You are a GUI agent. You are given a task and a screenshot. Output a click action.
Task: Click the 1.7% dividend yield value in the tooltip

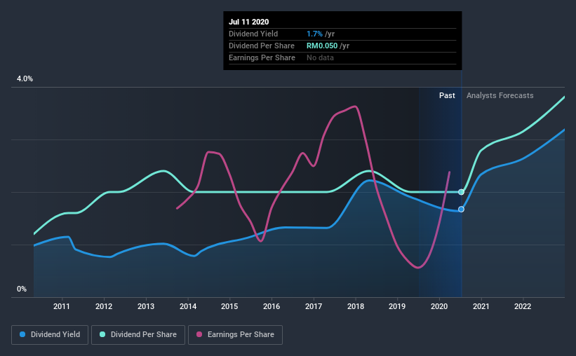[x=314, y=34]
